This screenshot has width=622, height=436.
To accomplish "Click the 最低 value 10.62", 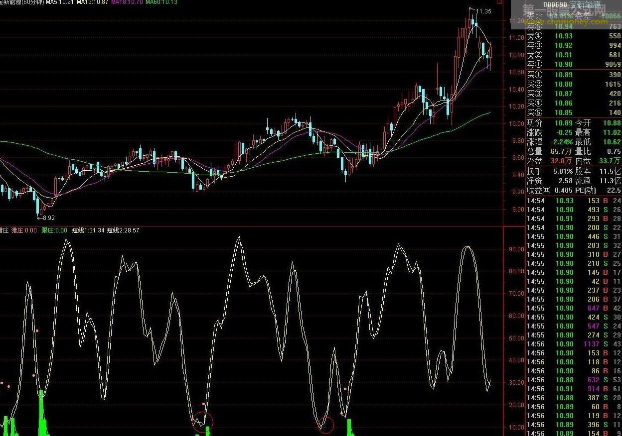I will (x=613, y=142).
